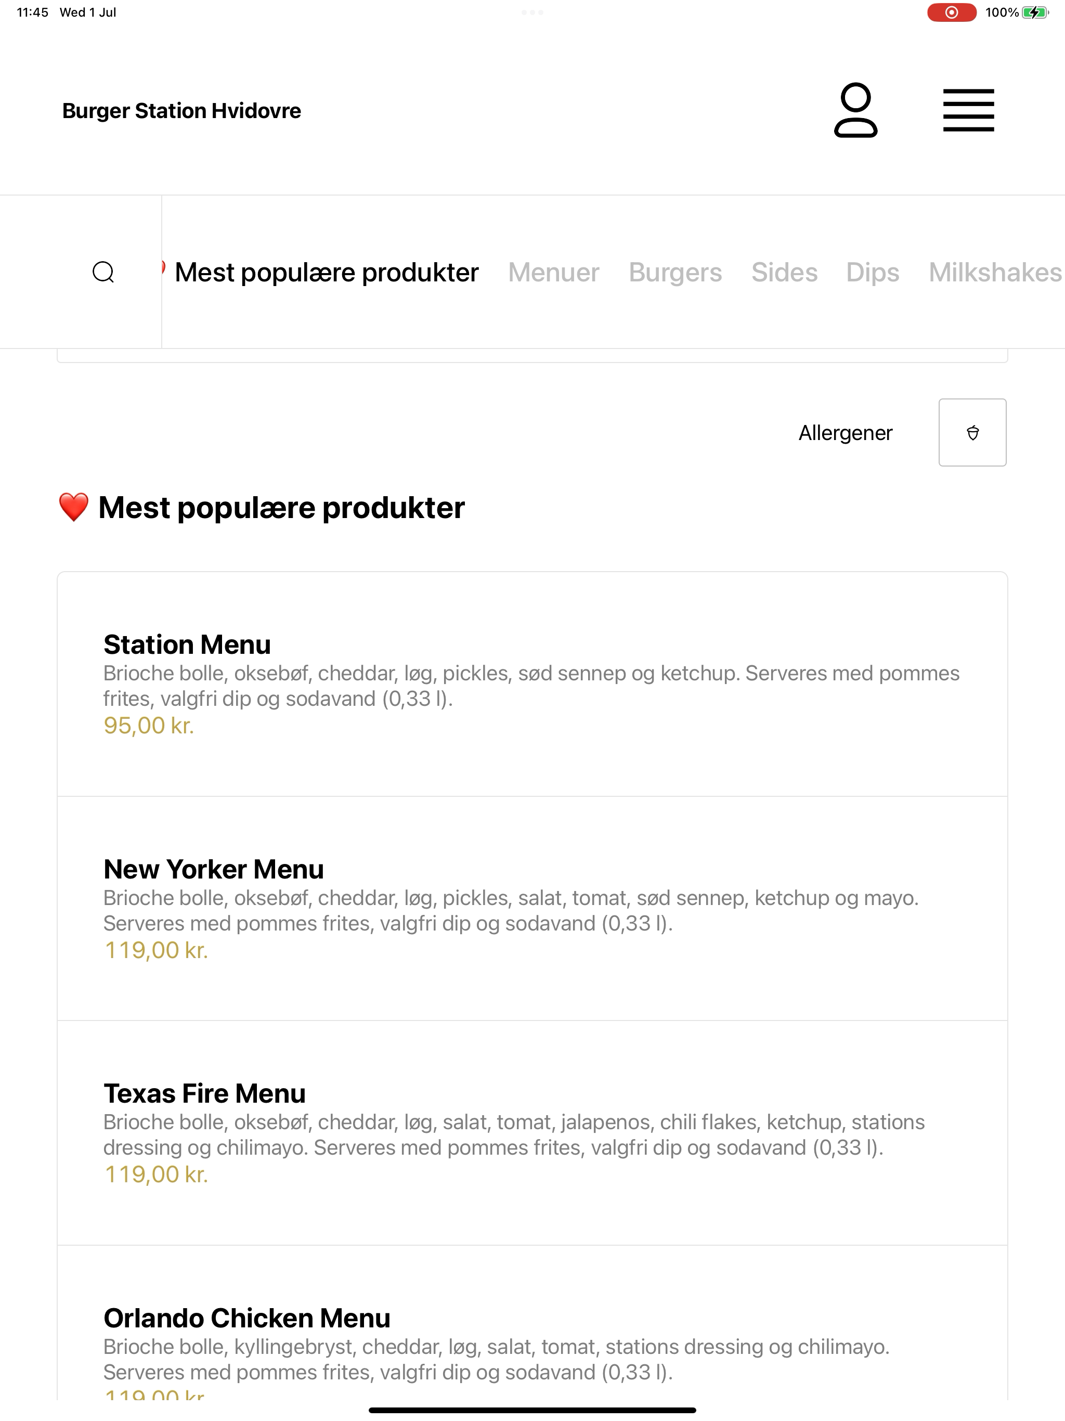The image size is (1065, 1421).
Task: Select Mest populære produkter tab
Action: point(326,273)
